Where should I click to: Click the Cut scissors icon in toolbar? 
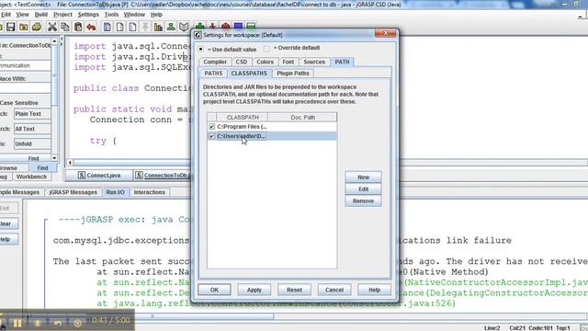[52, 27]
